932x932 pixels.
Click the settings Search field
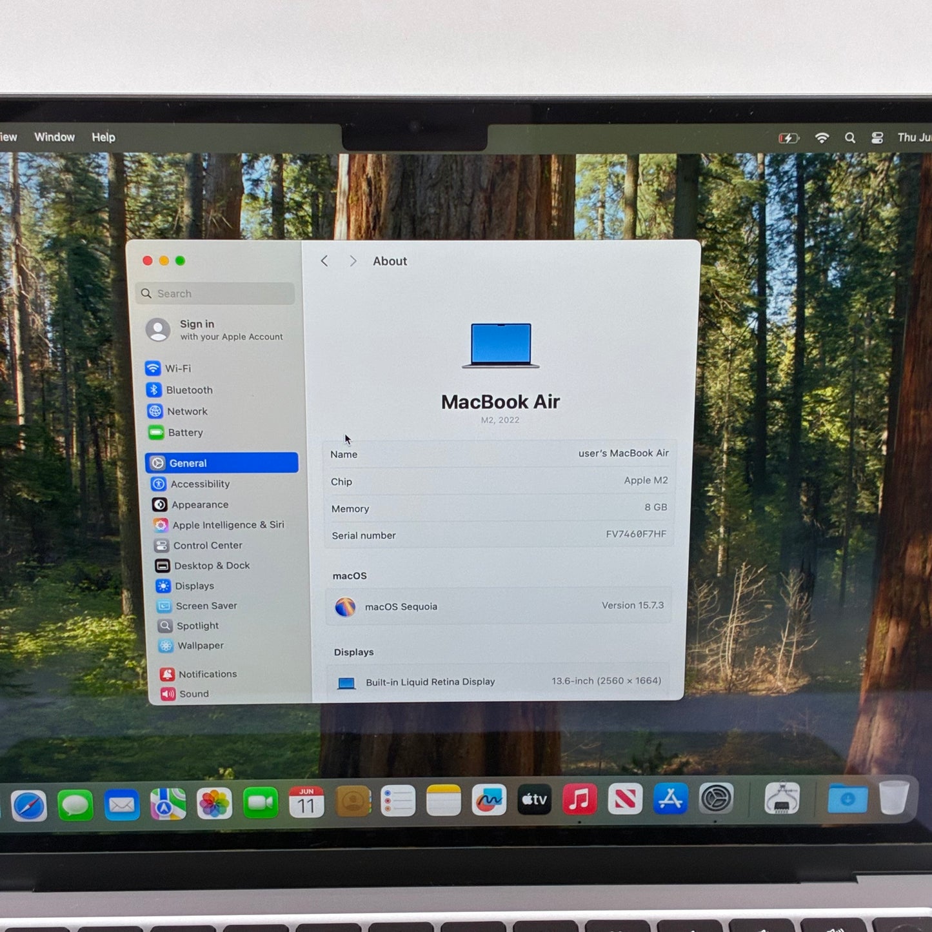[215, 293]
